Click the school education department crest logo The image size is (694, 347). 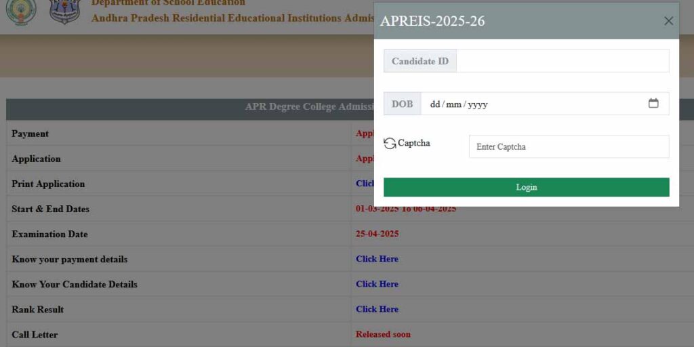[64, 11]
